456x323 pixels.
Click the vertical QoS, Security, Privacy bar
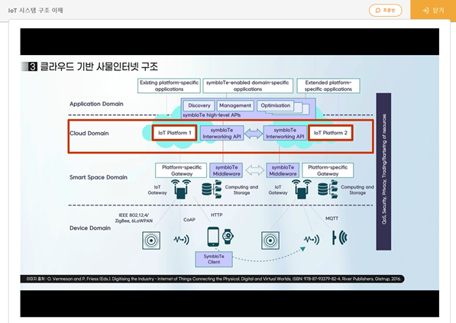click(x=383, y=172)
